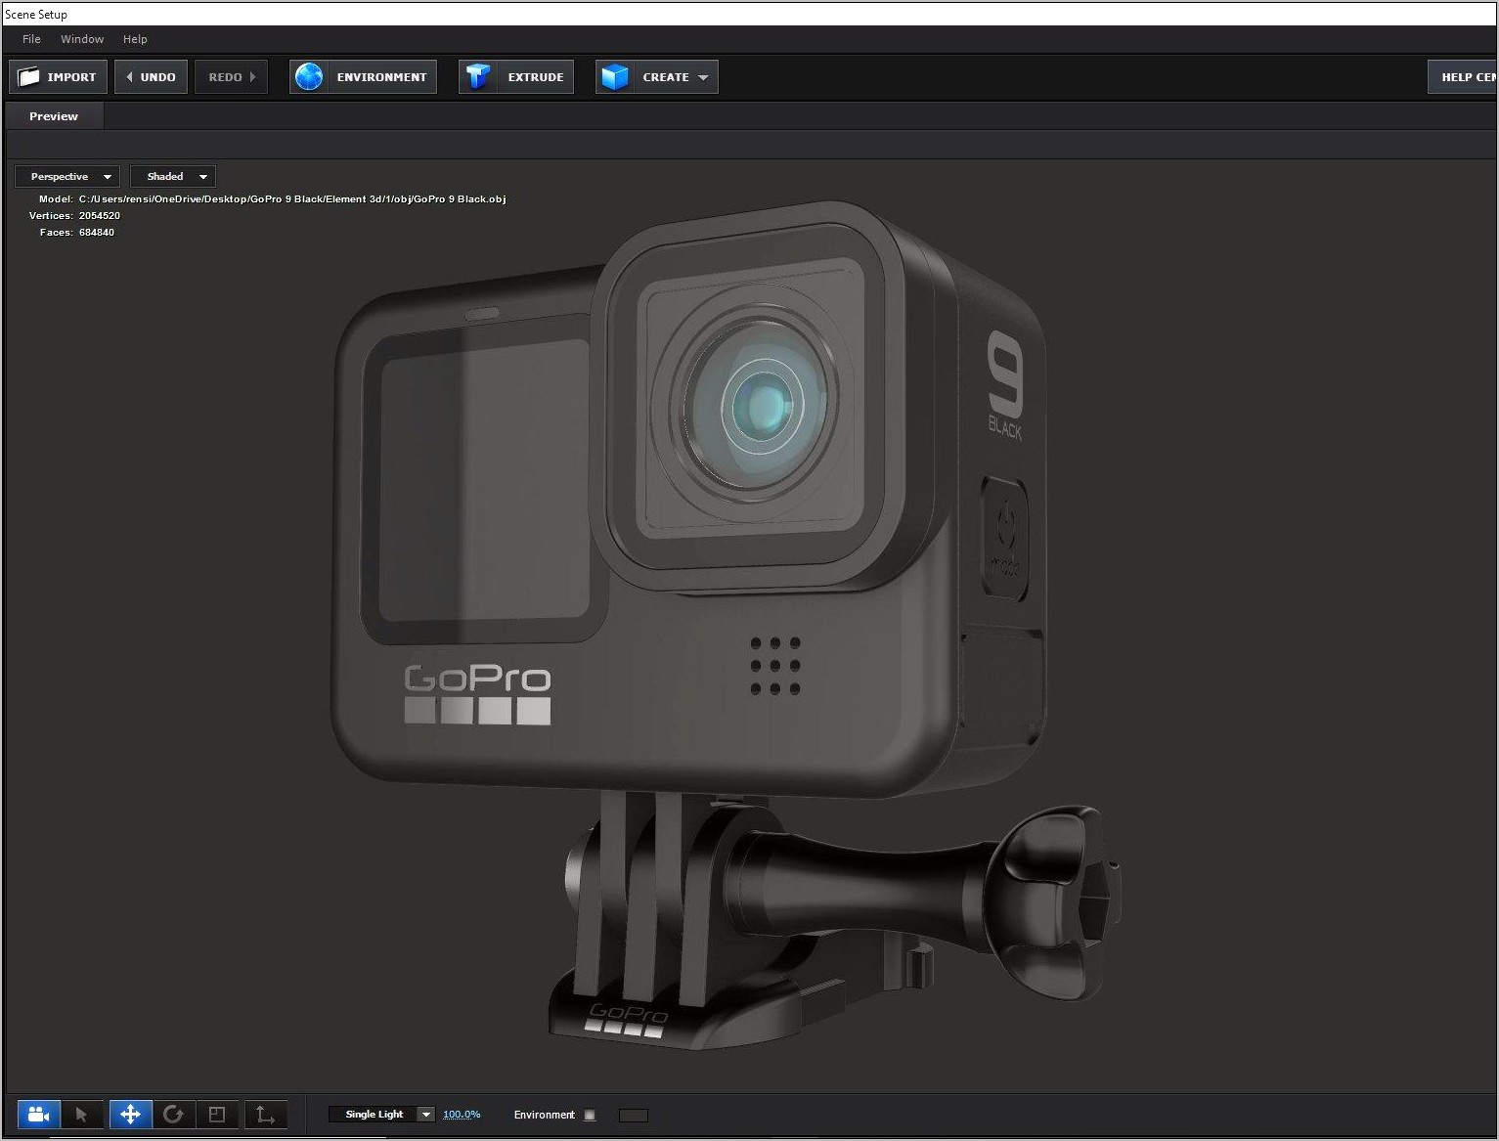
Task: Click the Help Center button
Action: (x=1463, y=77)
